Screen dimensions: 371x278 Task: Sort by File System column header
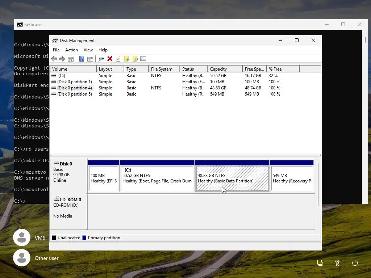tap(164, 69)
